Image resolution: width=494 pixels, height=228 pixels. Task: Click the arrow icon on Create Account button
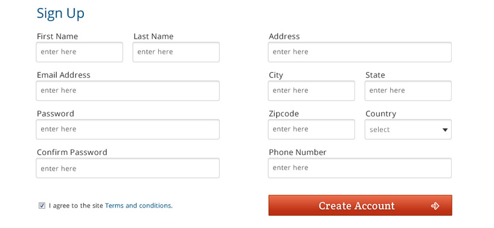[x=435, y=206]
